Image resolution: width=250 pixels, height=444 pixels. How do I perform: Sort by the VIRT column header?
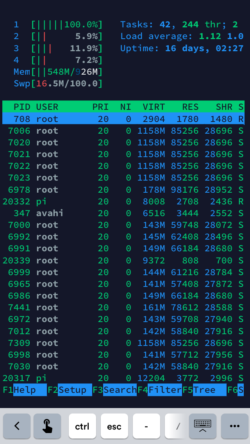pos(154,107)
